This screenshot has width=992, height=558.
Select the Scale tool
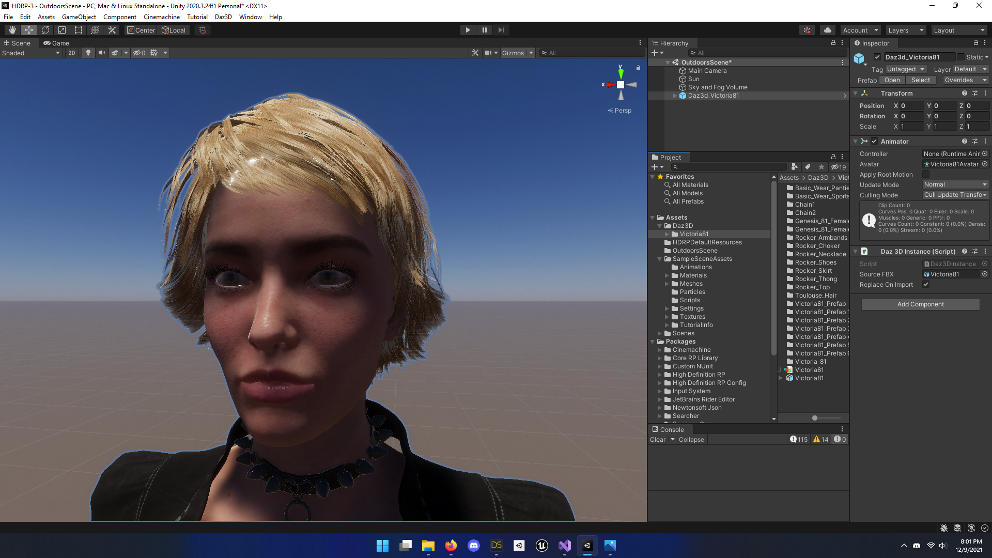coord(62,30)
